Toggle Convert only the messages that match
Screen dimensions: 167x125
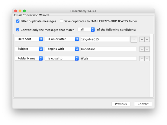tap(18, 30)
